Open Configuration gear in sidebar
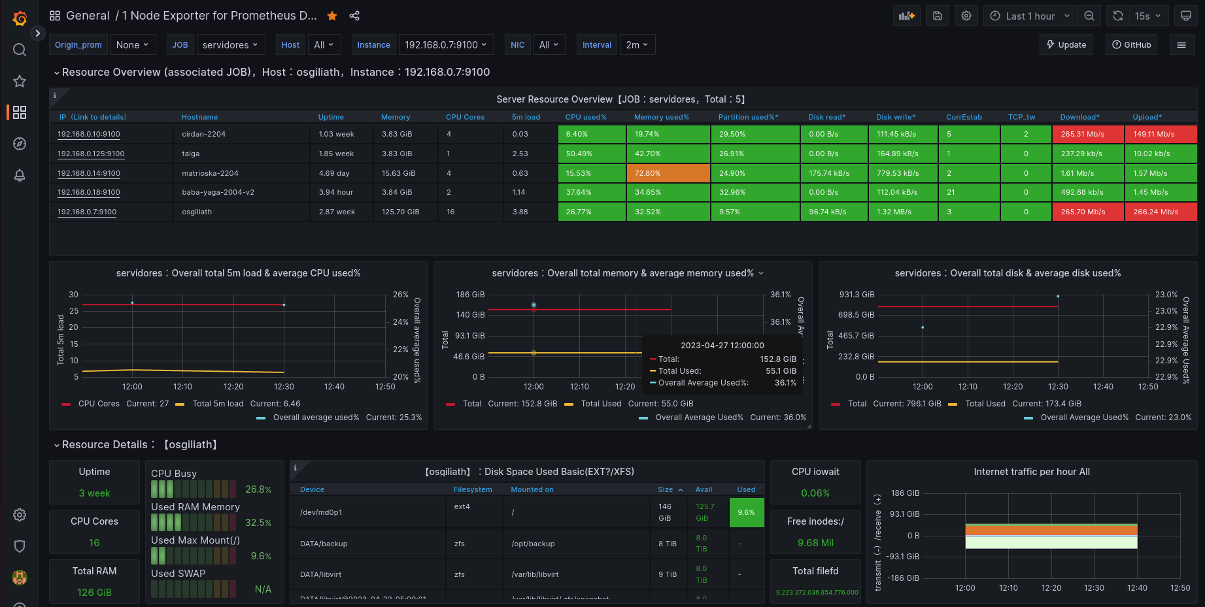Image resolution: width=1205 pixels, height=607 pixels. tap(20, 515)
